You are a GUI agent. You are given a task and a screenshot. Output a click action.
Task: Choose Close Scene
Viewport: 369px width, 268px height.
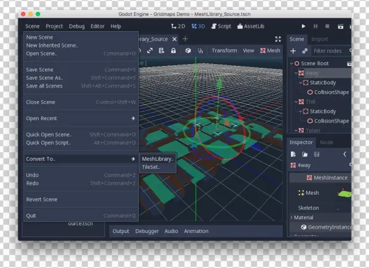point(81,102)
